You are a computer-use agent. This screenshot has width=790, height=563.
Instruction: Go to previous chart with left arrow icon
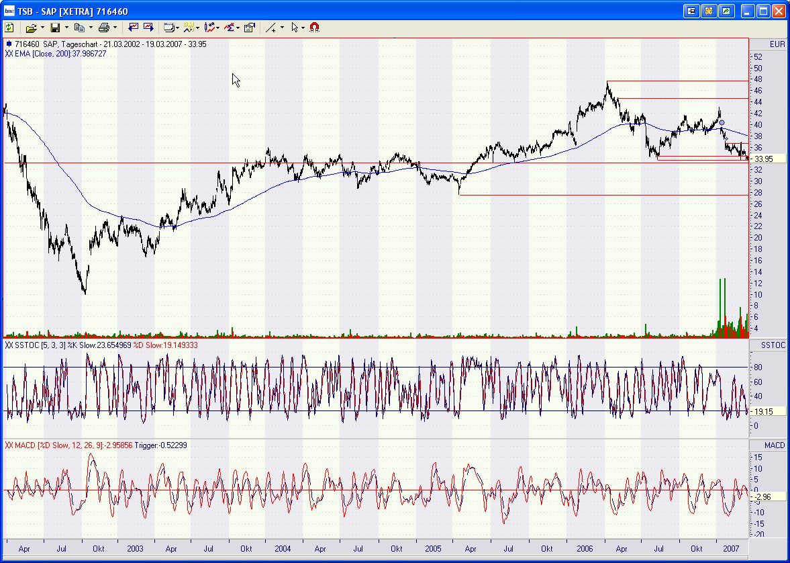133,28
